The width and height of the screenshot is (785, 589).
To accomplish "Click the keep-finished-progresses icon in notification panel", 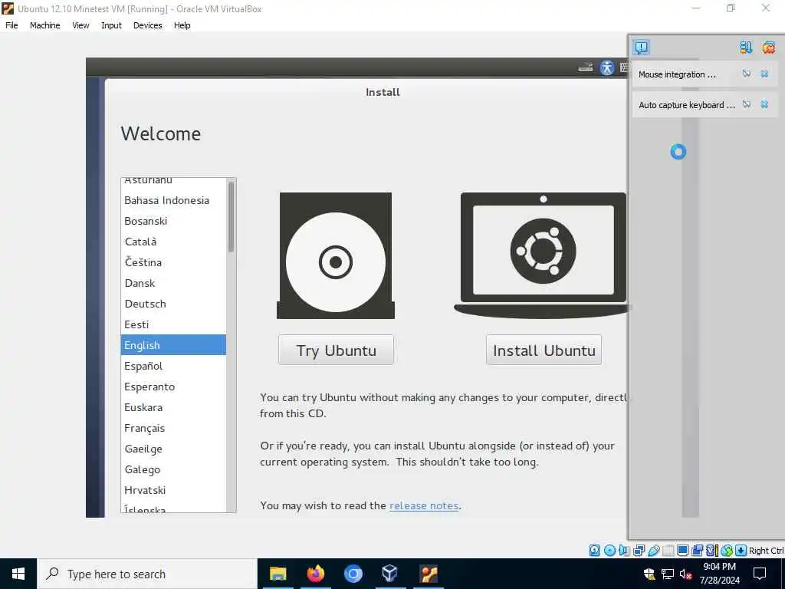I will click(746, 48).
